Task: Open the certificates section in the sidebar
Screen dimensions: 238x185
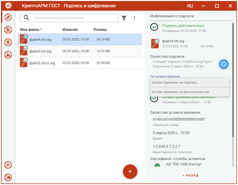Action: (x=8, y=42)
